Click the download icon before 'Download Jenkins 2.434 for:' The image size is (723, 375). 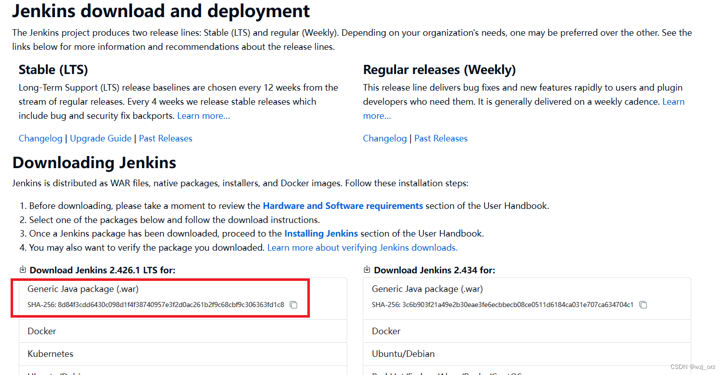pos(367,269)
